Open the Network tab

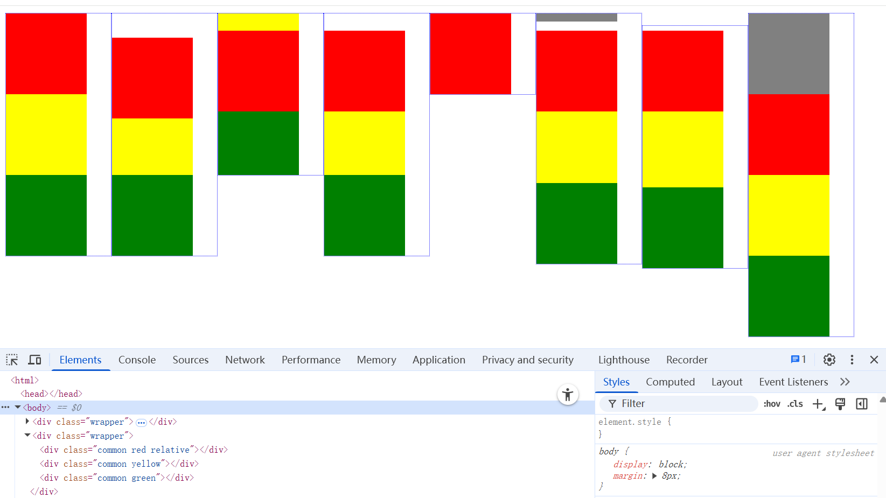pyautogui.click(x=245, y=360)
